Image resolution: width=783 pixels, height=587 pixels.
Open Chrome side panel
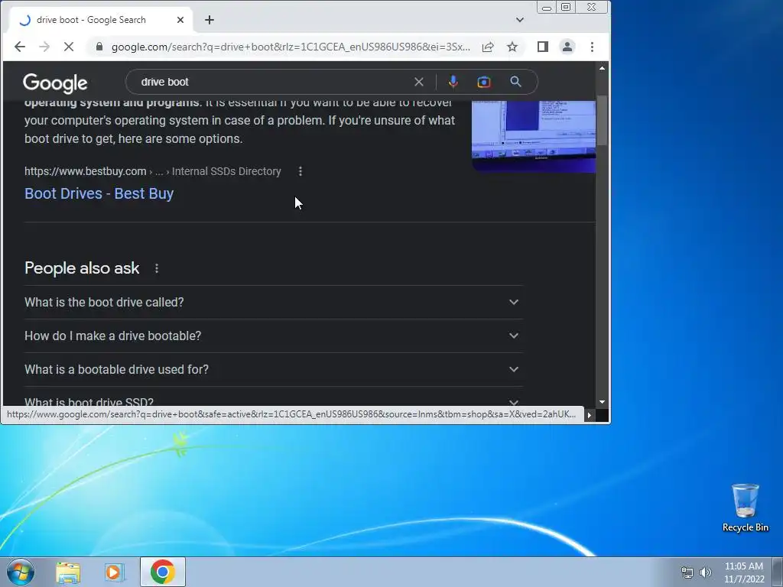(x=543, y=47)
